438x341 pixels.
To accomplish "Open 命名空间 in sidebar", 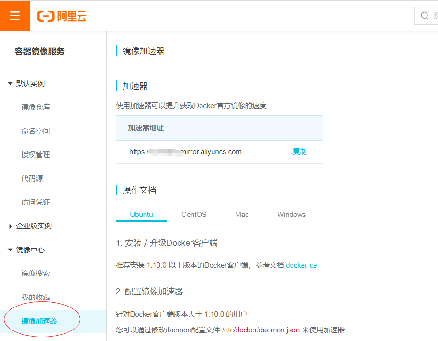I will tap(36, 131).
